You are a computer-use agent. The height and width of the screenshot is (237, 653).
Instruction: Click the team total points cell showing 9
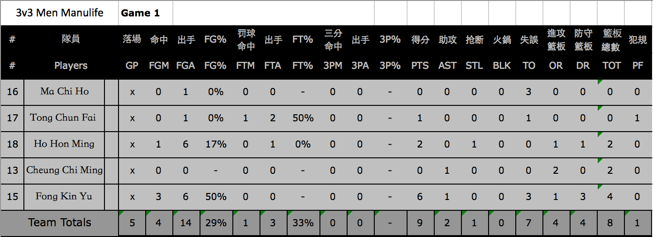(x=420, y=223)
